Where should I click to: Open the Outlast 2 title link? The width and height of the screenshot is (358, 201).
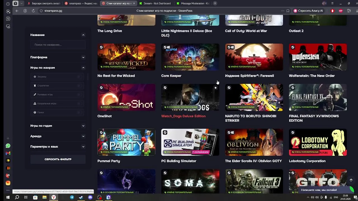pyautogui.click(x=296, y=31)
